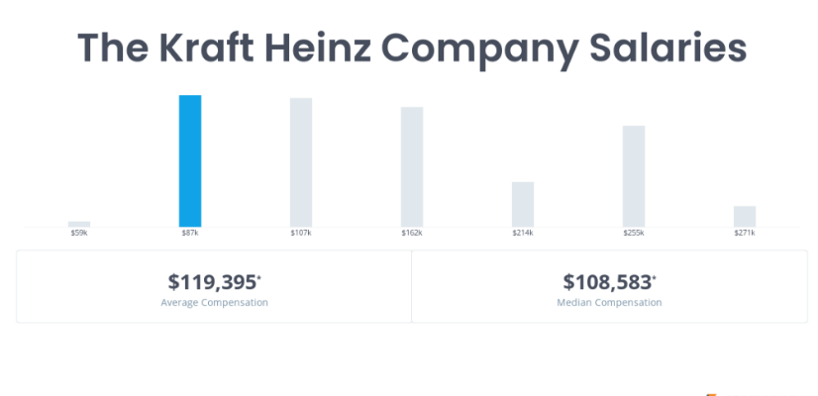Click the $271k salary bar
The image size is (818, 396).
tap(745, 216)
